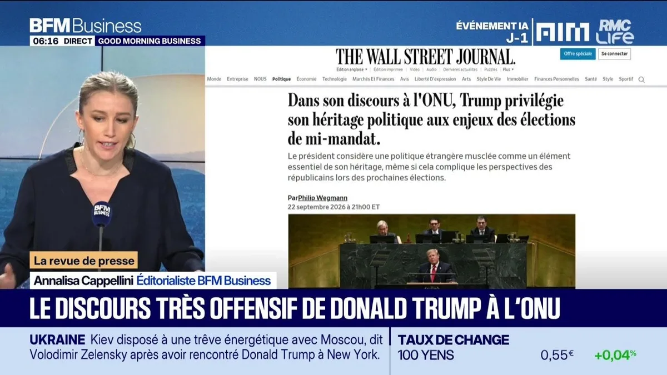Open the Sportif section
The image size is (667, 375).
click(x=626, y=79)
